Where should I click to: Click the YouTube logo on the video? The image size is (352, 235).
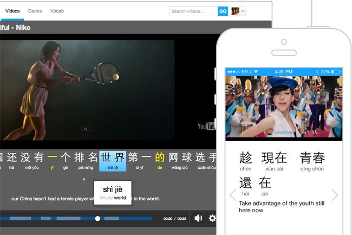pyautogui.click(x=207, y=126)
